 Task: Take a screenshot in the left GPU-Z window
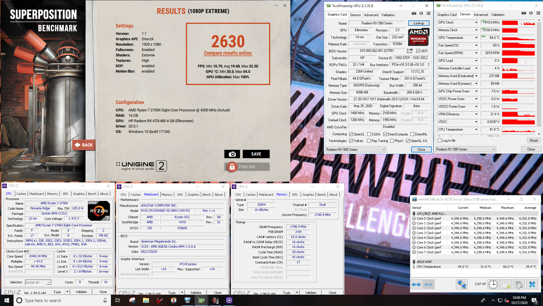point(414,13)
